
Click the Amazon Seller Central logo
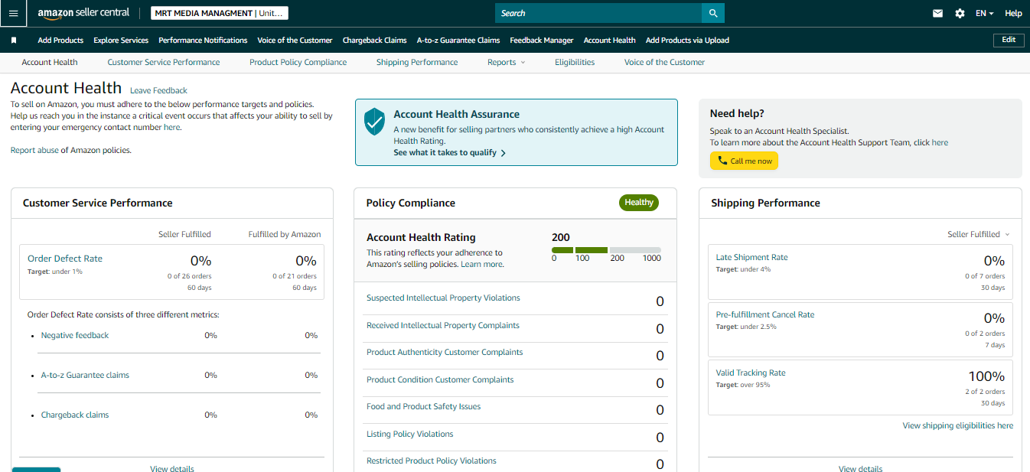point(83,13)
